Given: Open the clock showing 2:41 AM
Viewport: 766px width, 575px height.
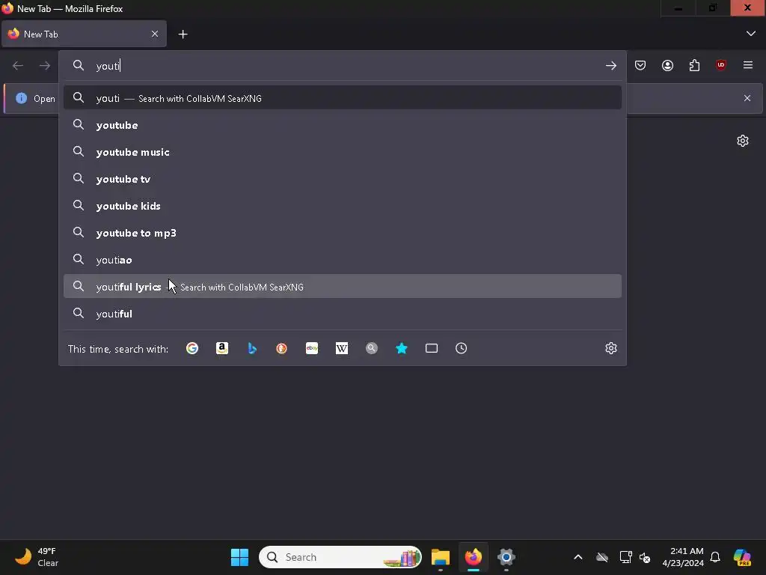Looking at the screenshot, I should pyautogui.click(x=683, y=557).
